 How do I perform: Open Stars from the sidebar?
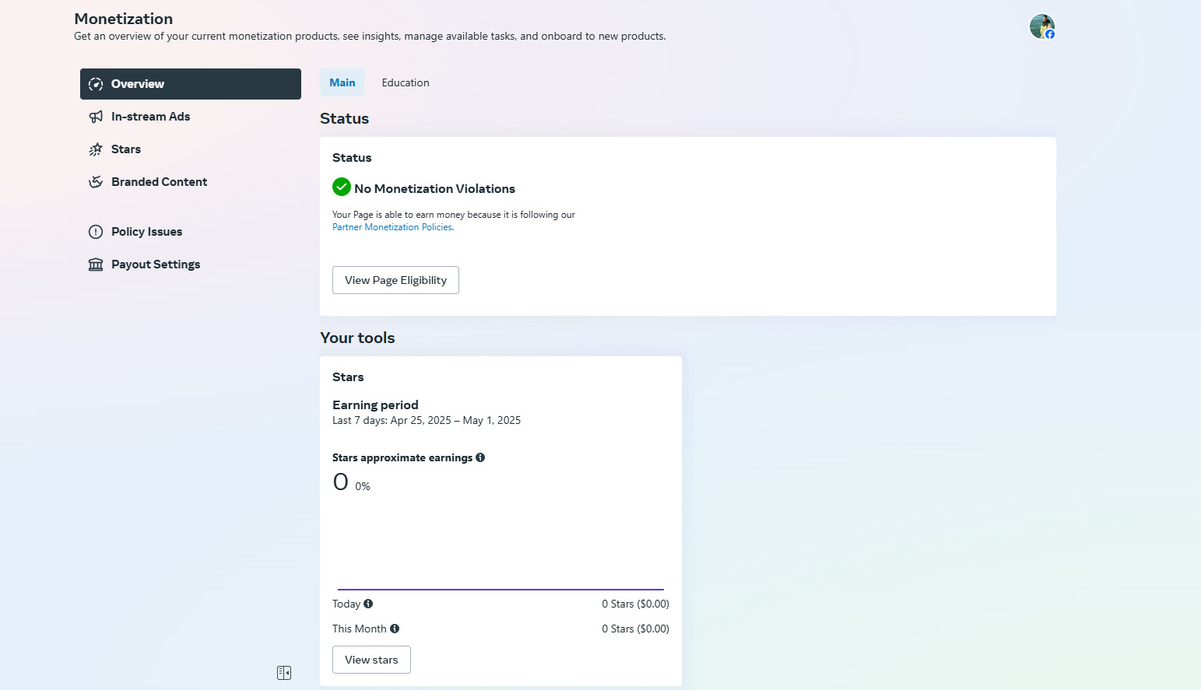tap(190, 149)
